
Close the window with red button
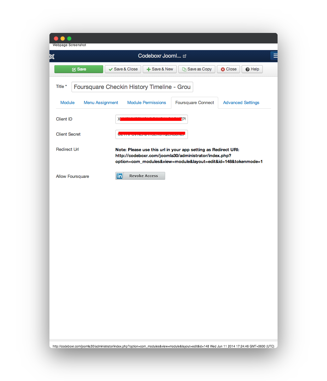(x=56, y=39)
